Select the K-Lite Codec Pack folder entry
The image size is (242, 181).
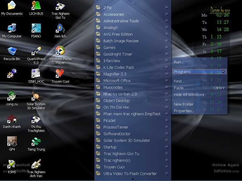point(119,68)
